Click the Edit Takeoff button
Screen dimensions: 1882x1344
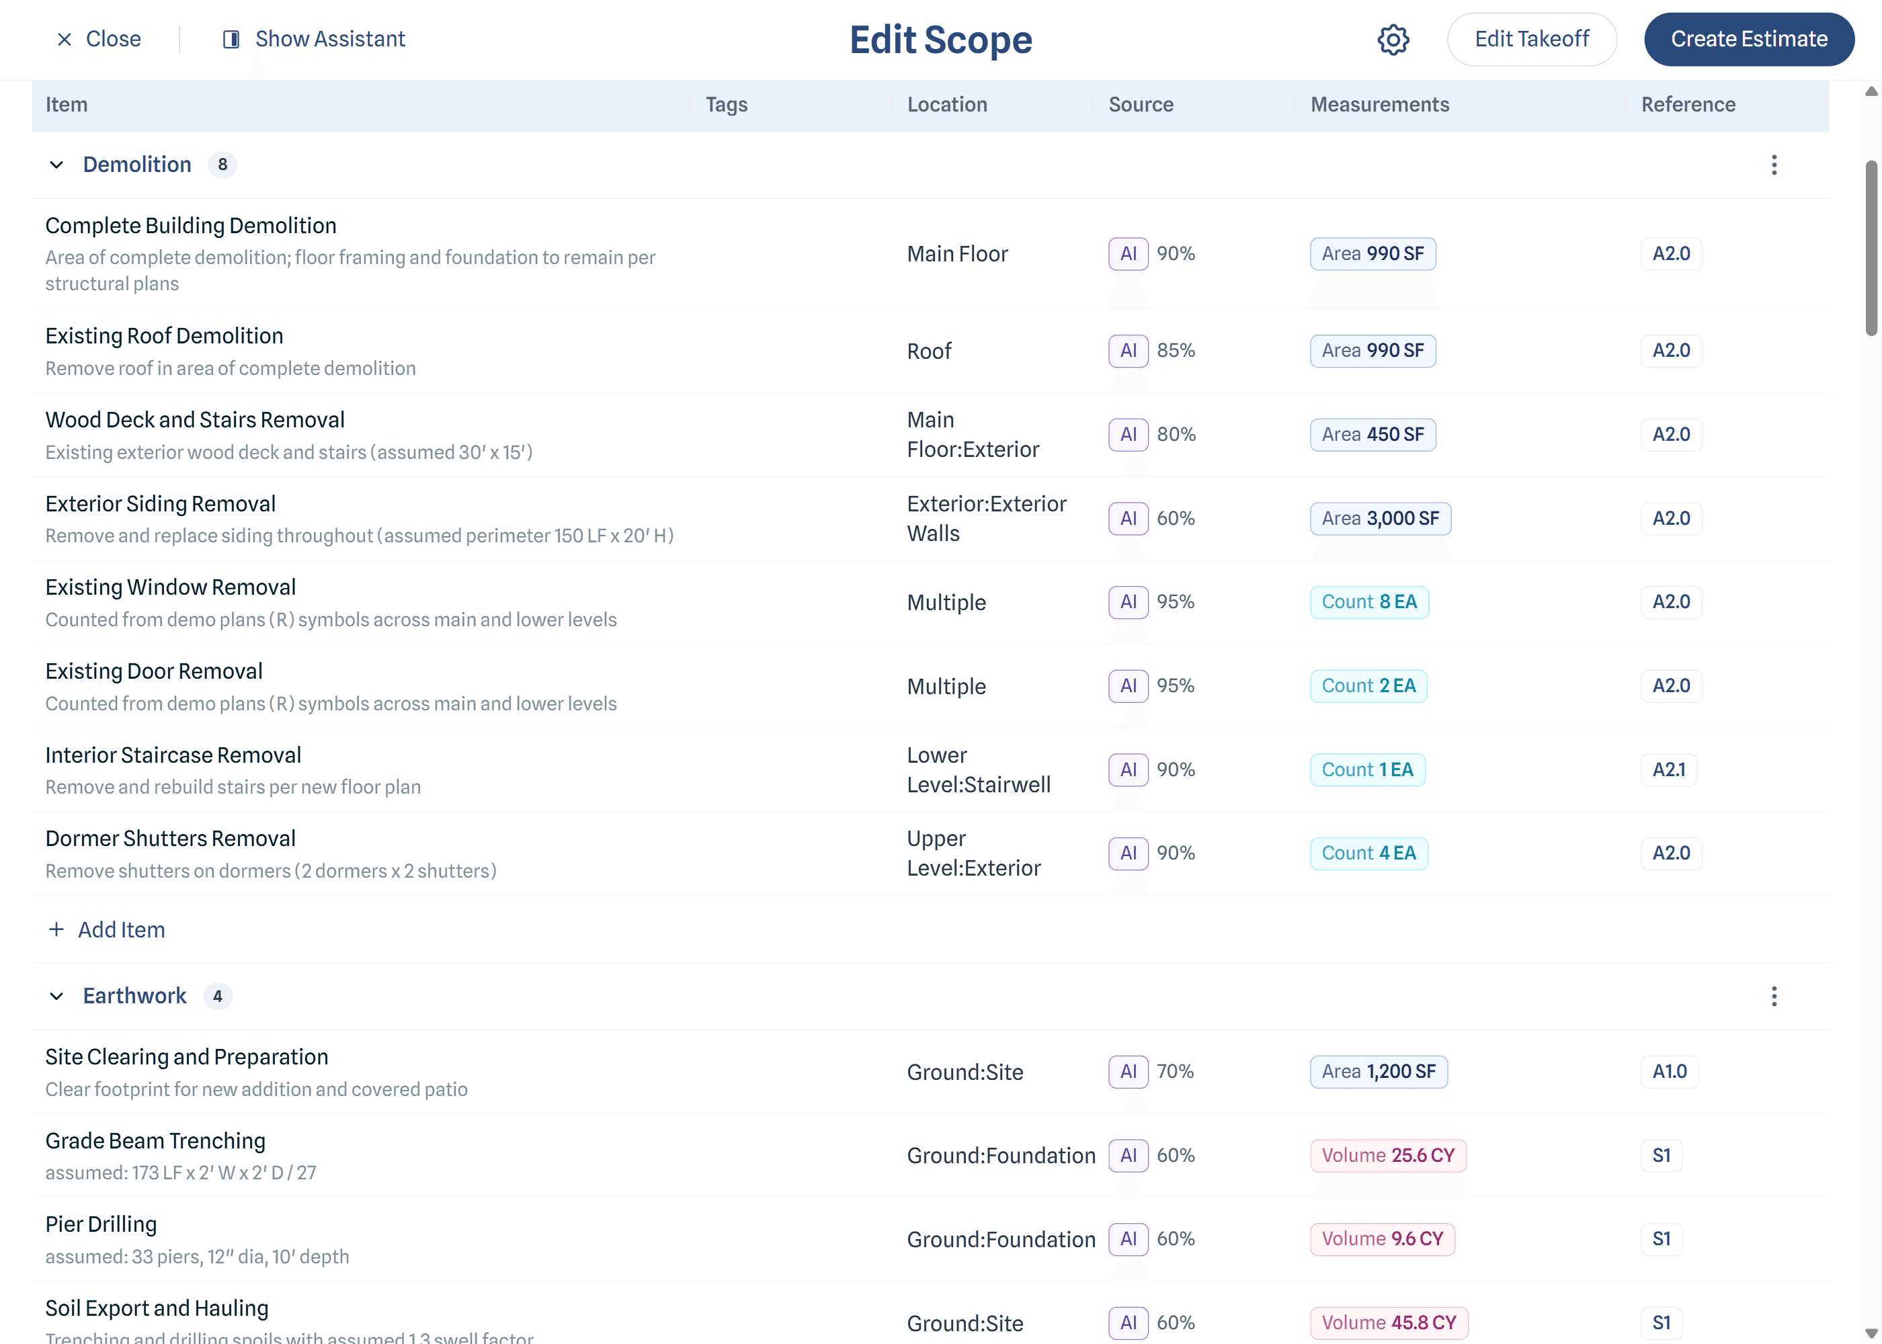1532,39
